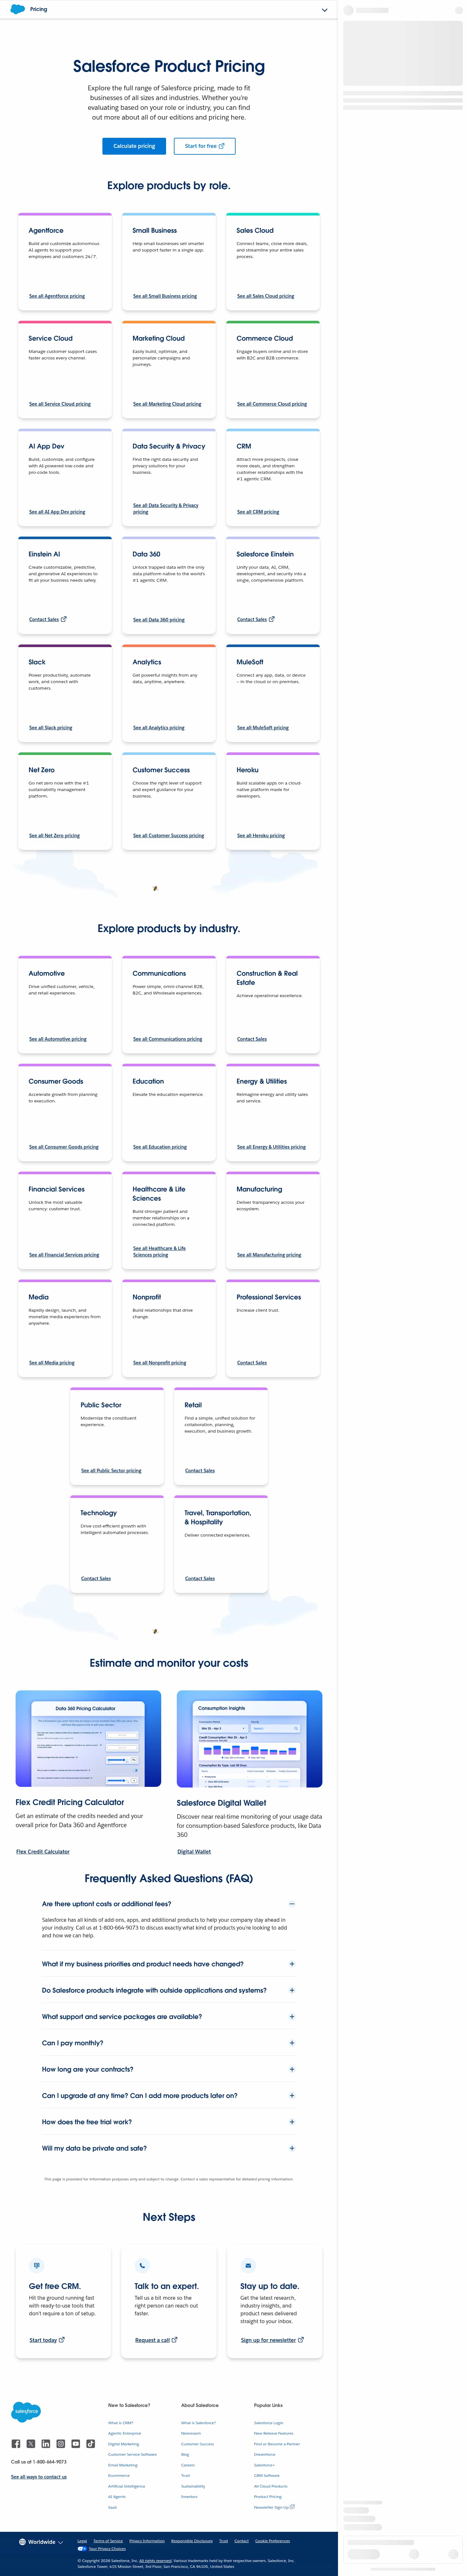Click the Data 360 Pricing Calculator preview image
Image resolution: width=468 pixels, height=2576 pixels.
point(88,1739)
